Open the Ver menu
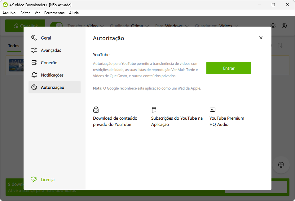This screenshot has width=295, height=201. [x=37, y=13]
